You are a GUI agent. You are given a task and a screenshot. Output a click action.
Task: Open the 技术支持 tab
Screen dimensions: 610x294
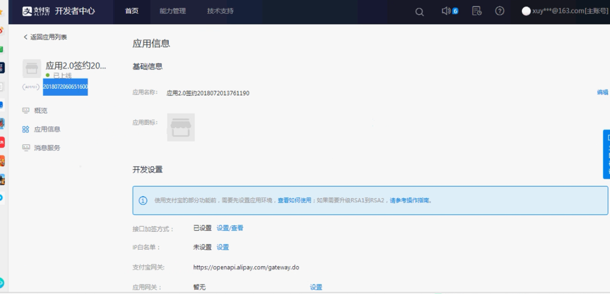click(220, 11)
